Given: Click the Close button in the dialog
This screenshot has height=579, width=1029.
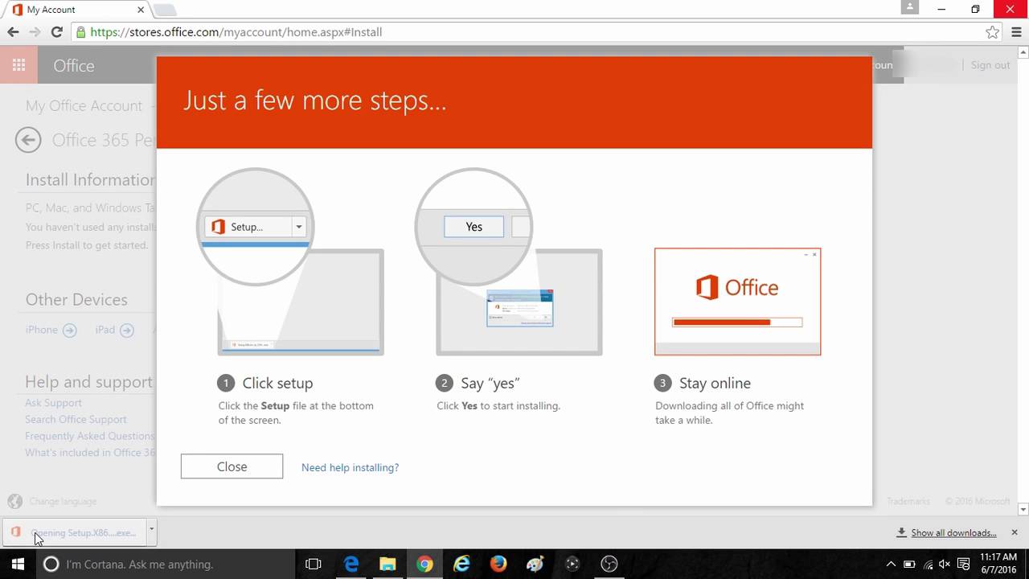Looking at the screenshot, I should 232,466.
